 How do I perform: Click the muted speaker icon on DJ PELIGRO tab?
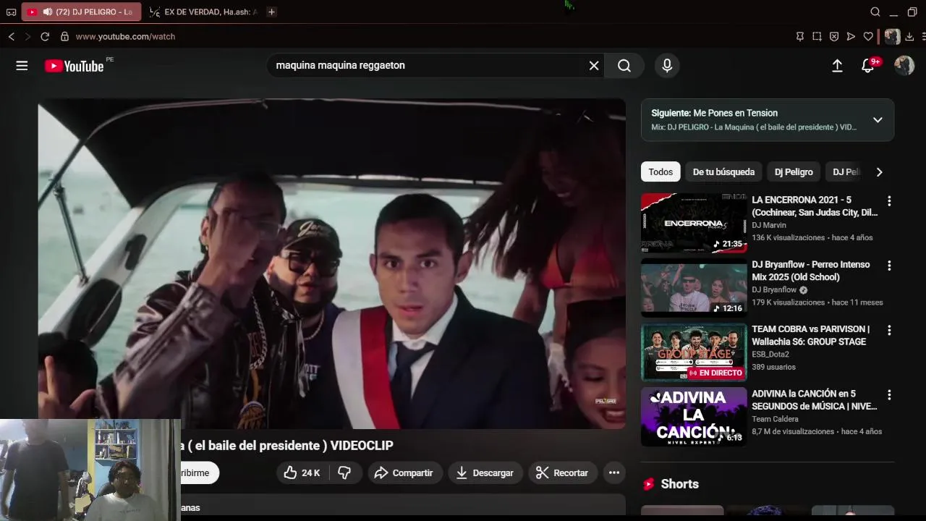pyautogui.click(x=48, y=12)
